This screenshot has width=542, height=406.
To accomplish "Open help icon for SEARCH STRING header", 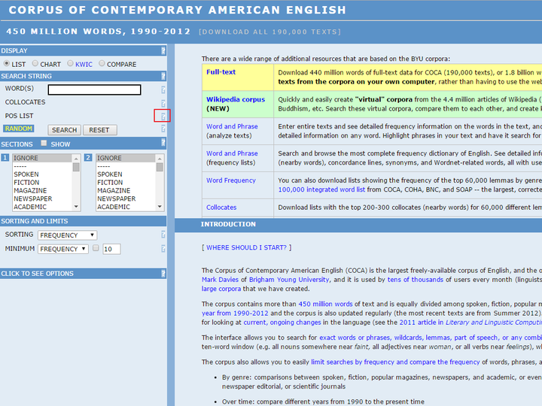I will coord(163,76).
